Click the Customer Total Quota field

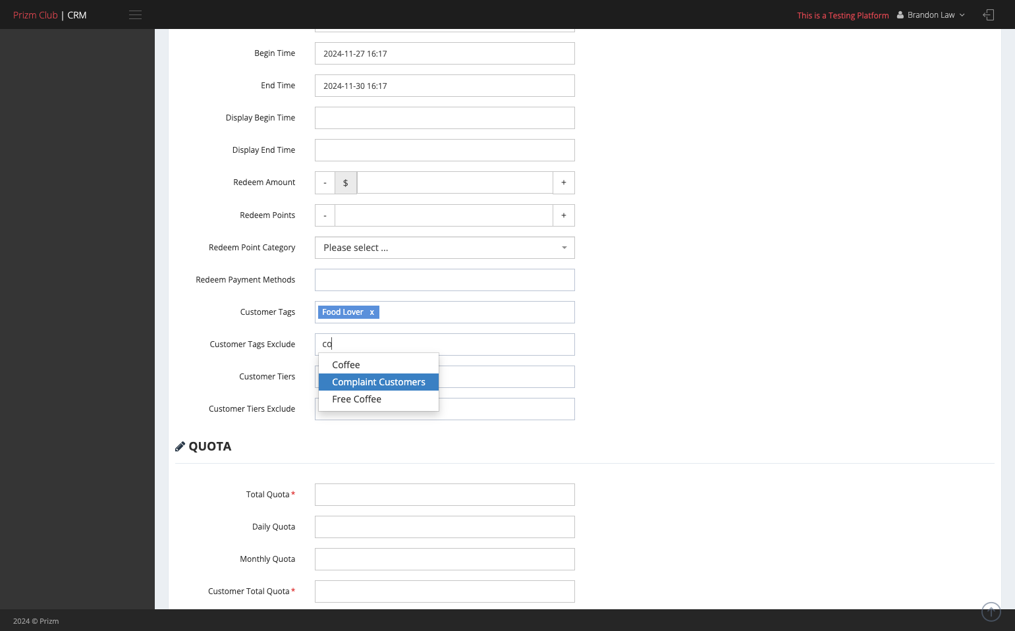[x=445, y=591]
